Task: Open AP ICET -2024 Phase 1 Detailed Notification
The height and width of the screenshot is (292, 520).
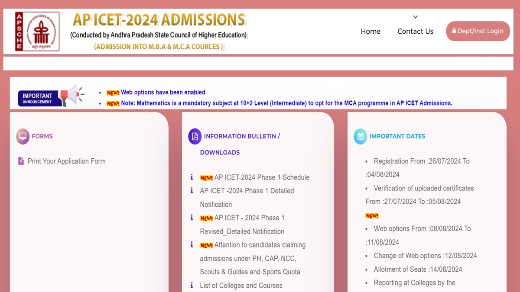Action: (x=247, y=197)
